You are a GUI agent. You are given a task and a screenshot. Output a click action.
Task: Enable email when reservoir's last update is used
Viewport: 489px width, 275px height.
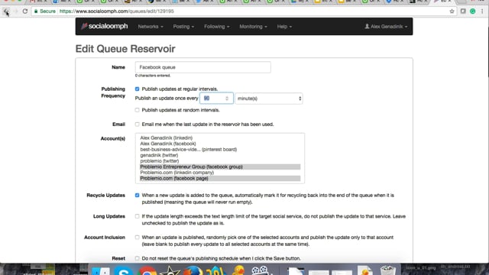click(x=138, y=124)
